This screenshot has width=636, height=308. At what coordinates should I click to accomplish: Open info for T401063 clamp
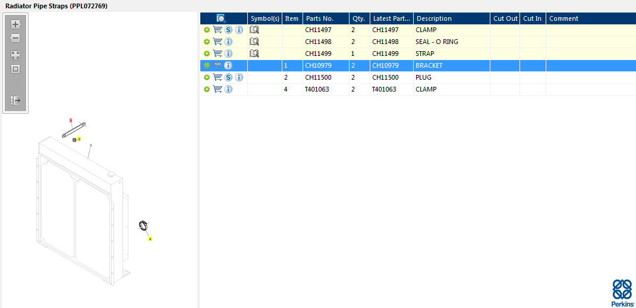pyautogui.click(x=228, y=89)
